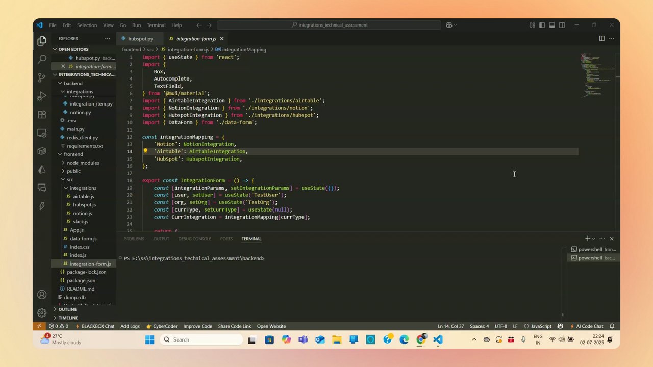The height and width of the screenshot is (367, 653).
Task: Open the new terminal launch profile dropdown
Action: coord(593,239)
